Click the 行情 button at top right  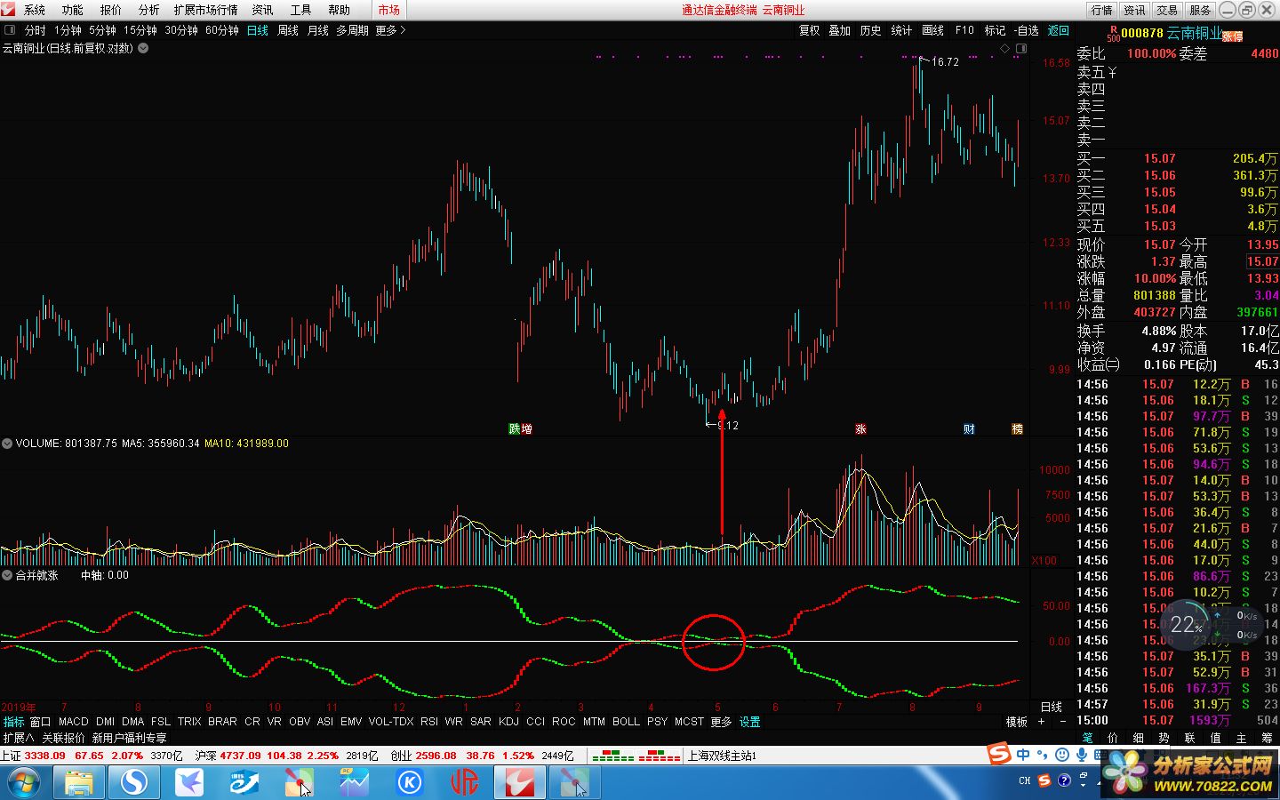click(1101, 10)
